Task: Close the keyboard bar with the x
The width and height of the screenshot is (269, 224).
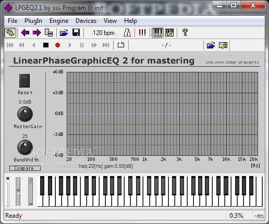Action: pyautogui.click(x=8, y=178)
